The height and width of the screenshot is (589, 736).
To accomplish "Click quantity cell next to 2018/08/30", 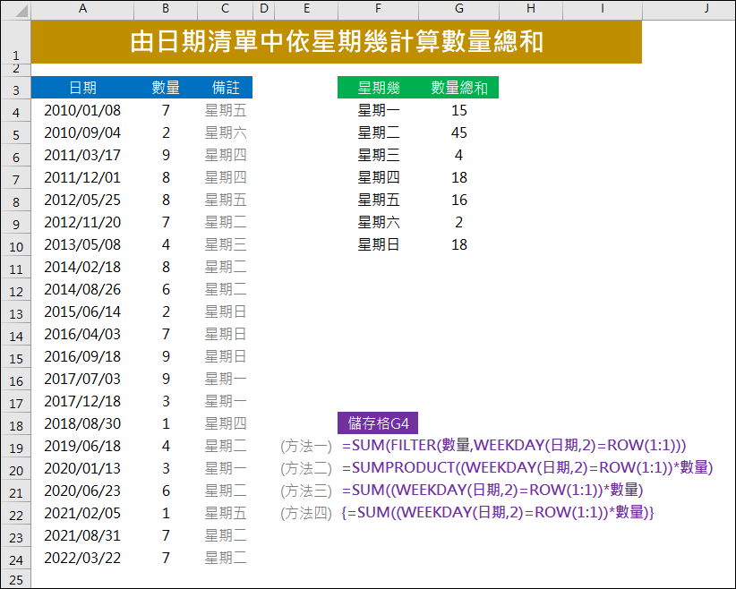I will pos(166,423).
